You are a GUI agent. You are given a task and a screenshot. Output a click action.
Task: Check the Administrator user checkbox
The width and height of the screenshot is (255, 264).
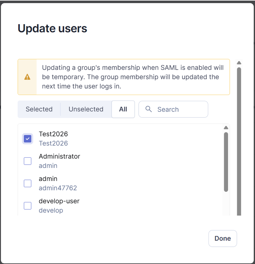coord(28,161)
